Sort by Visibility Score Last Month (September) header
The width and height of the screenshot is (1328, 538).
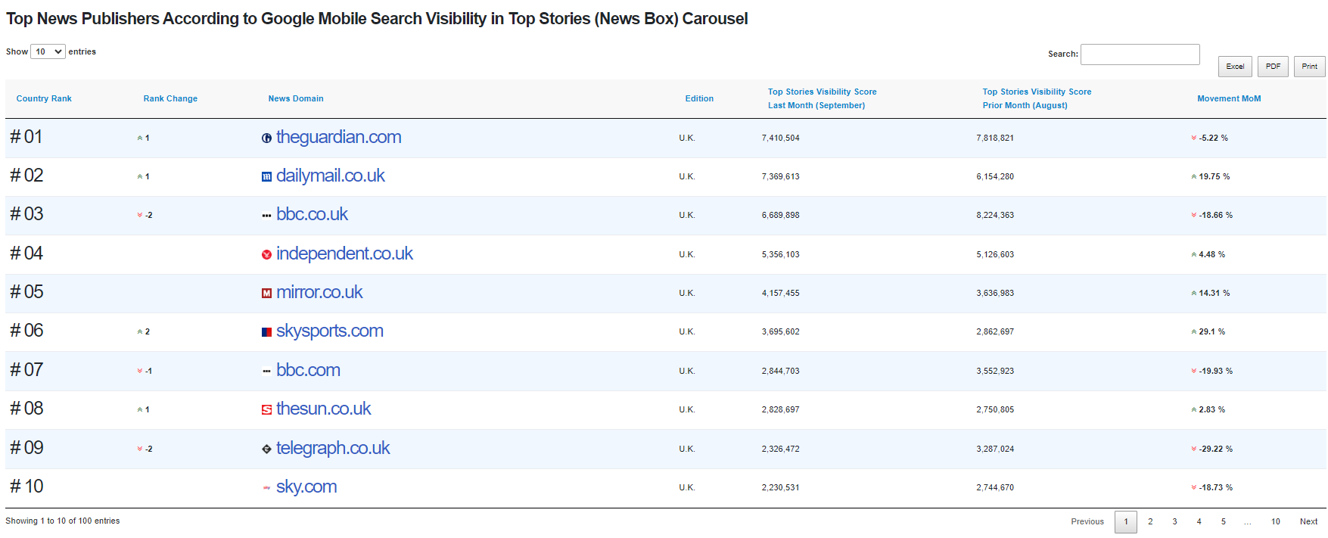822,98
